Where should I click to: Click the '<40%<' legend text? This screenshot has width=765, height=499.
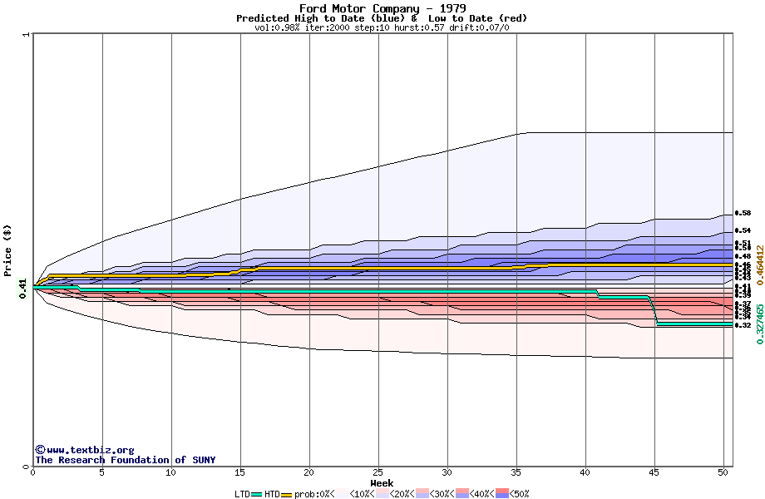[482, 494]
